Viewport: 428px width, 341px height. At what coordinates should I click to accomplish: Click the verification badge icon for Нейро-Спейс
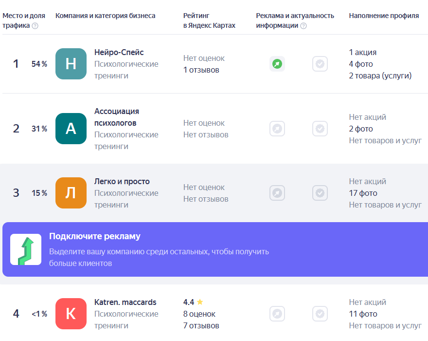320,64
